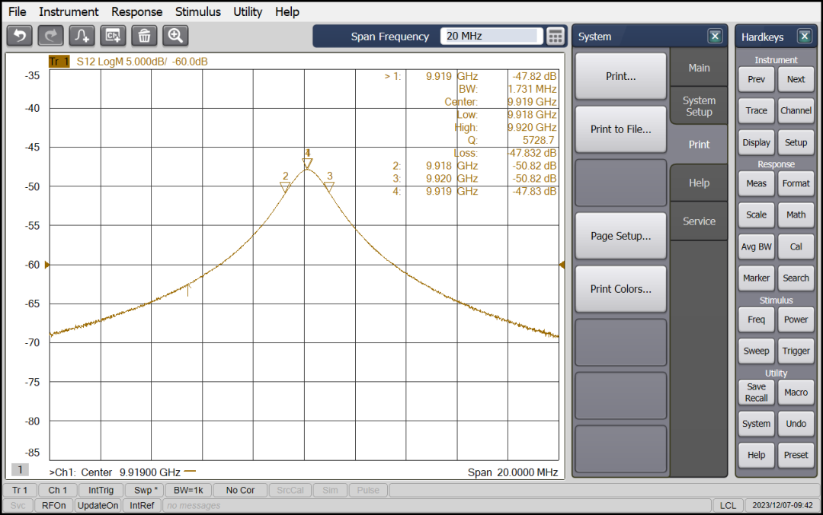
Task: Click the Format hardkey
Action: point(796,183)
